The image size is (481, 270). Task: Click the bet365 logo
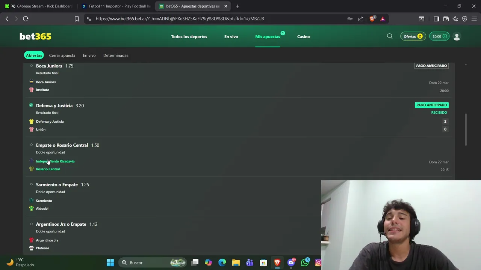coord(35,36)
